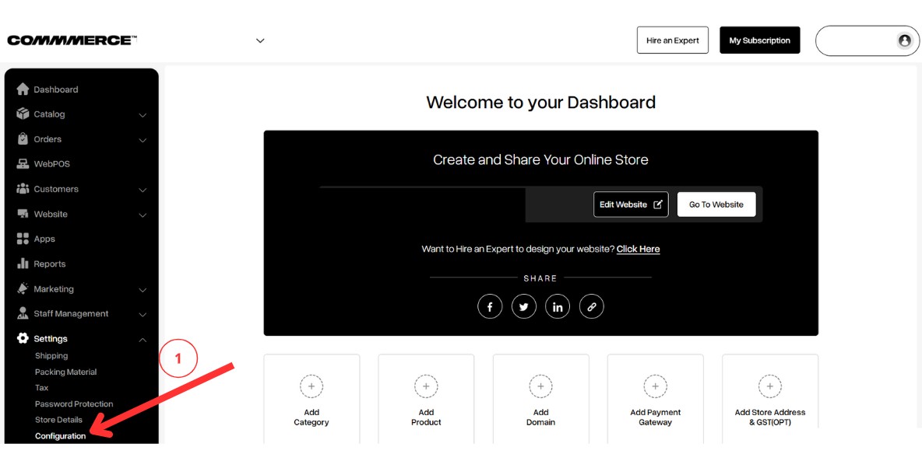Expand the Customers menu chevron

143,190
